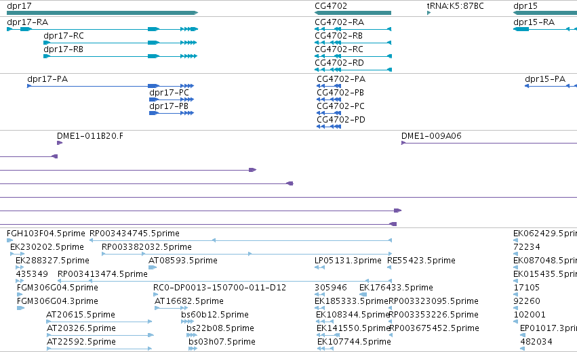The width and height of the screenshot is (577, 352).
Task: Click protein CG4702-PB
Action: tap(329, 100)
